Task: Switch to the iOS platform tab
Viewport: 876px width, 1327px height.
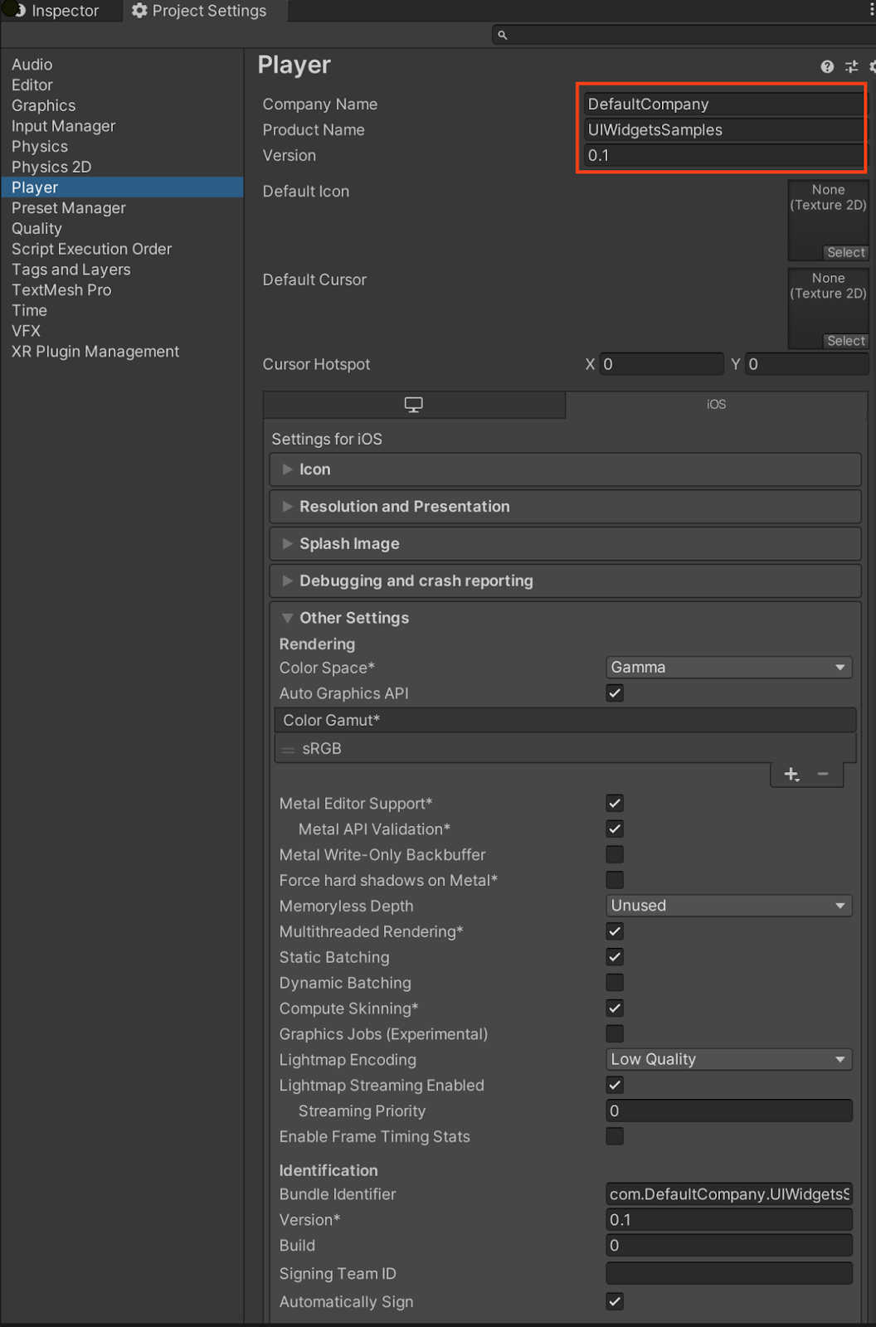Action: coord(716,405)
